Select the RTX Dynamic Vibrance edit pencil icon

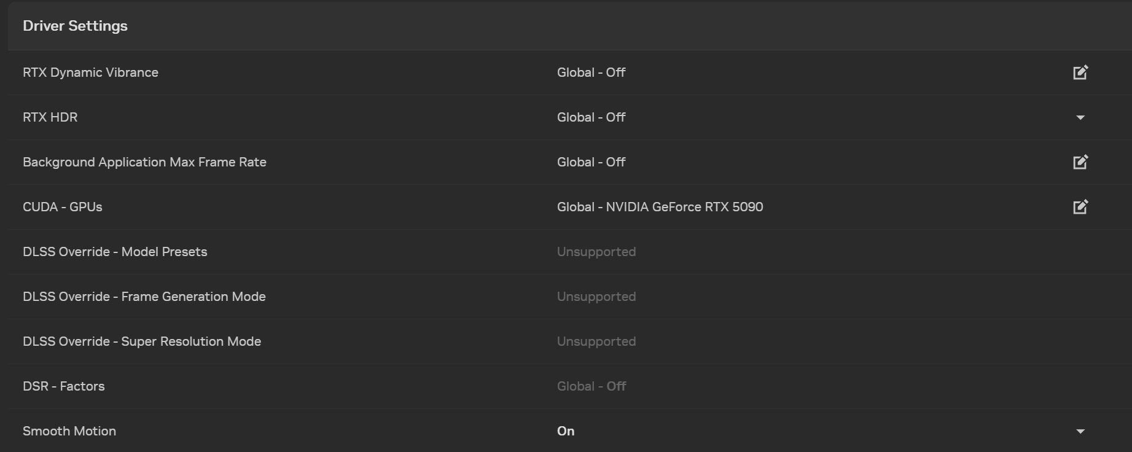click(1080, 72)
